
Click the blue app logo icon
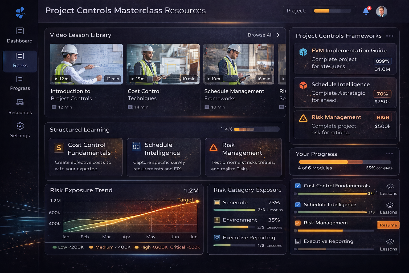point(20,13)
